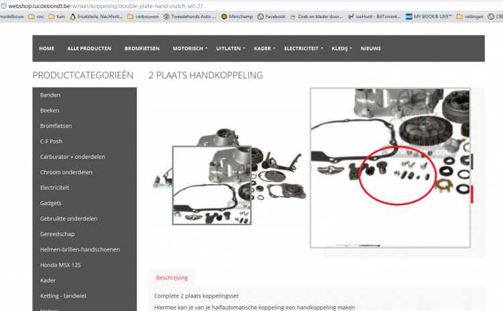
Task: Select the Kader sidebar category
Action: tap(48, 280)
